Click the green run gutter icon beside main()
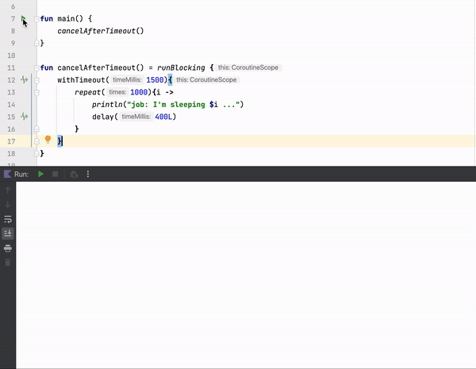Viewport: 476px width, 369px height. (24, 18)
